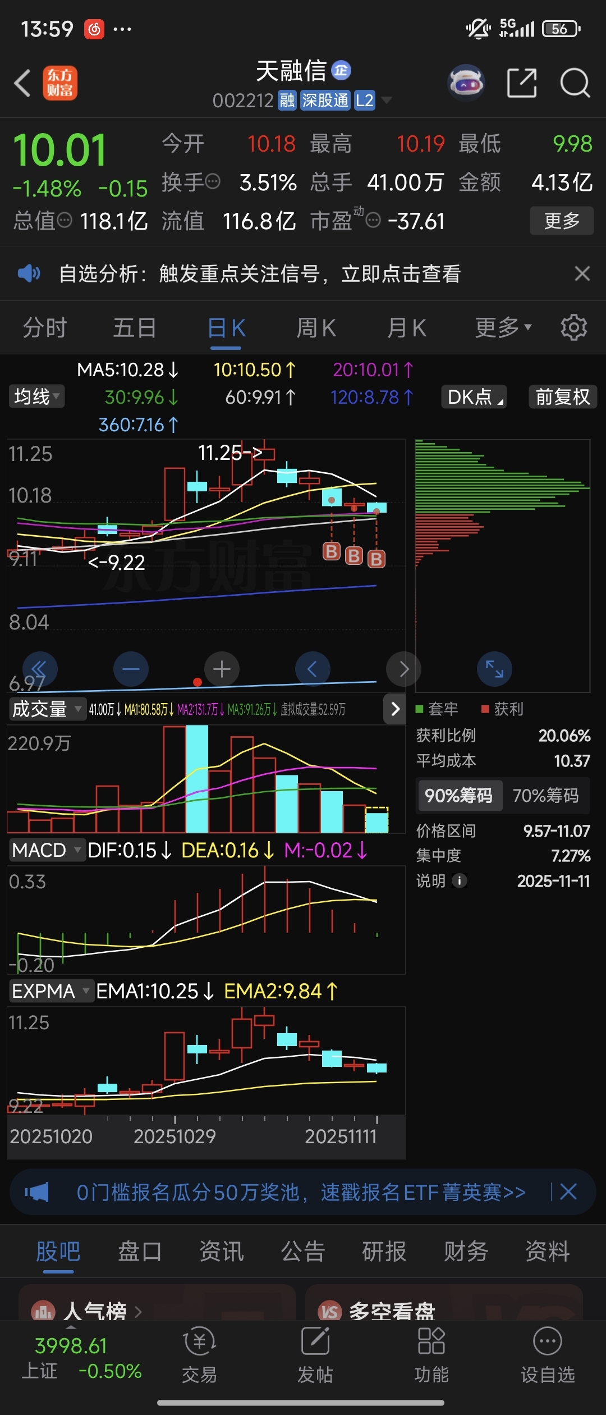
Task: Tap the 设自选 watchlist icon
Action: pyautogui.click(x=548, y=1341)
